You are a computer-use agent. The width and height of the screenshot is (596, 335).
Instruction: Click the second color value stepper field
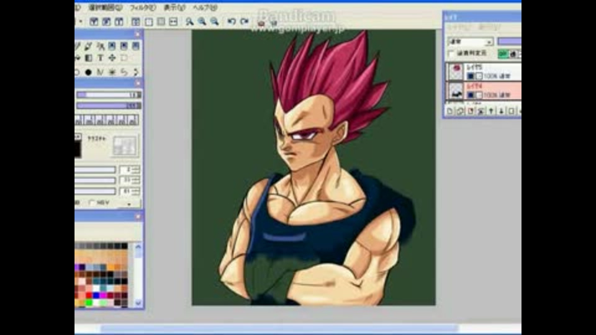point(130,181)
